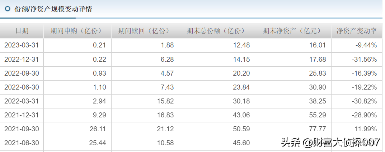Click the 2021-06-30 date cell
385x152 pixels.
[x=22, y=143]
